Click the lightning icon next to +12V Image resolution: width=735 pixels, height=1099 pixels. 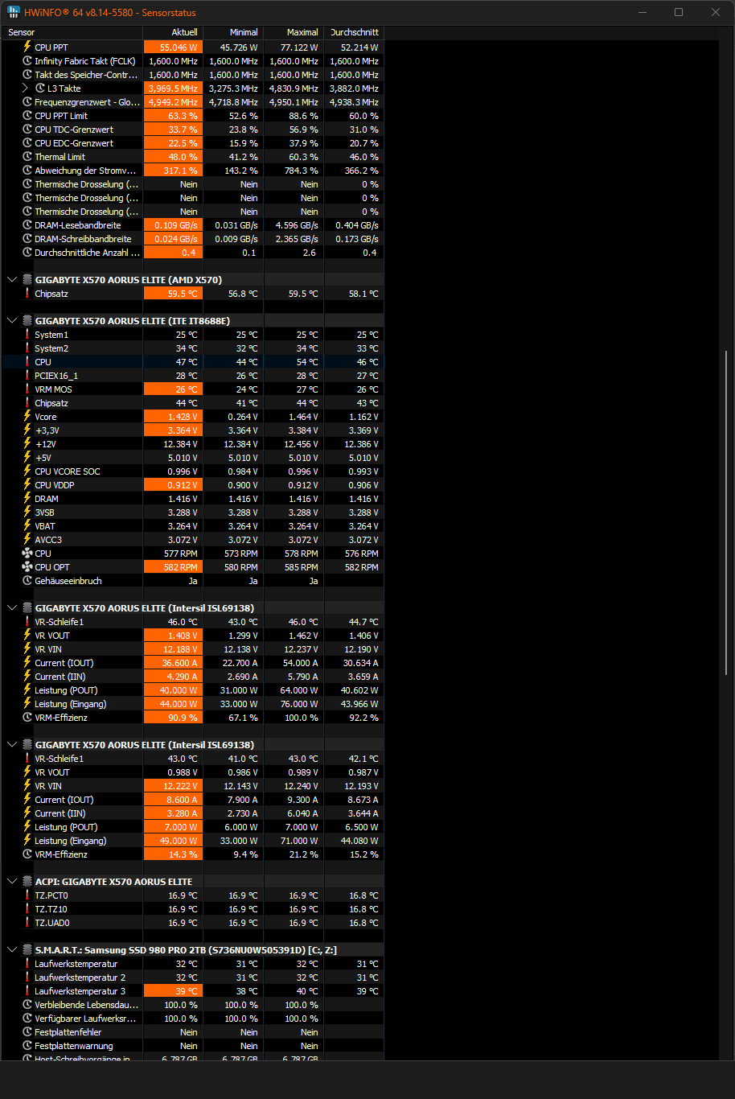[27, 444]
